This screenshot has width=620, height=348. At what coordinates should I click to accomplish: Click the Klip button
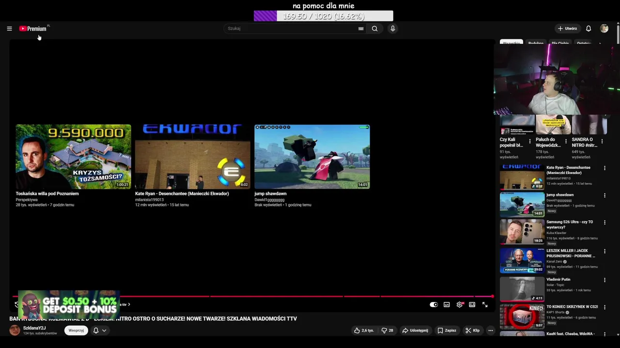click(x=472, y=331)
